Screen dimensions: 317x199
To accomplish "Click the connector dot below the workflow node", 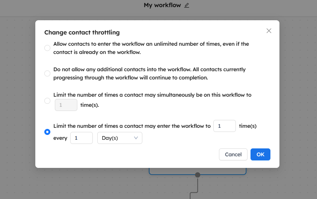I will (198, 175).
